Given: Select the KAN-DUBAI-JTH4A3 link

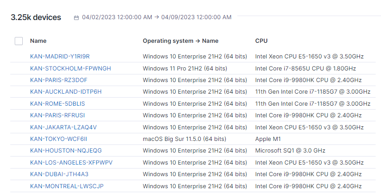Looking at the screenshot, I should [59, 174].
